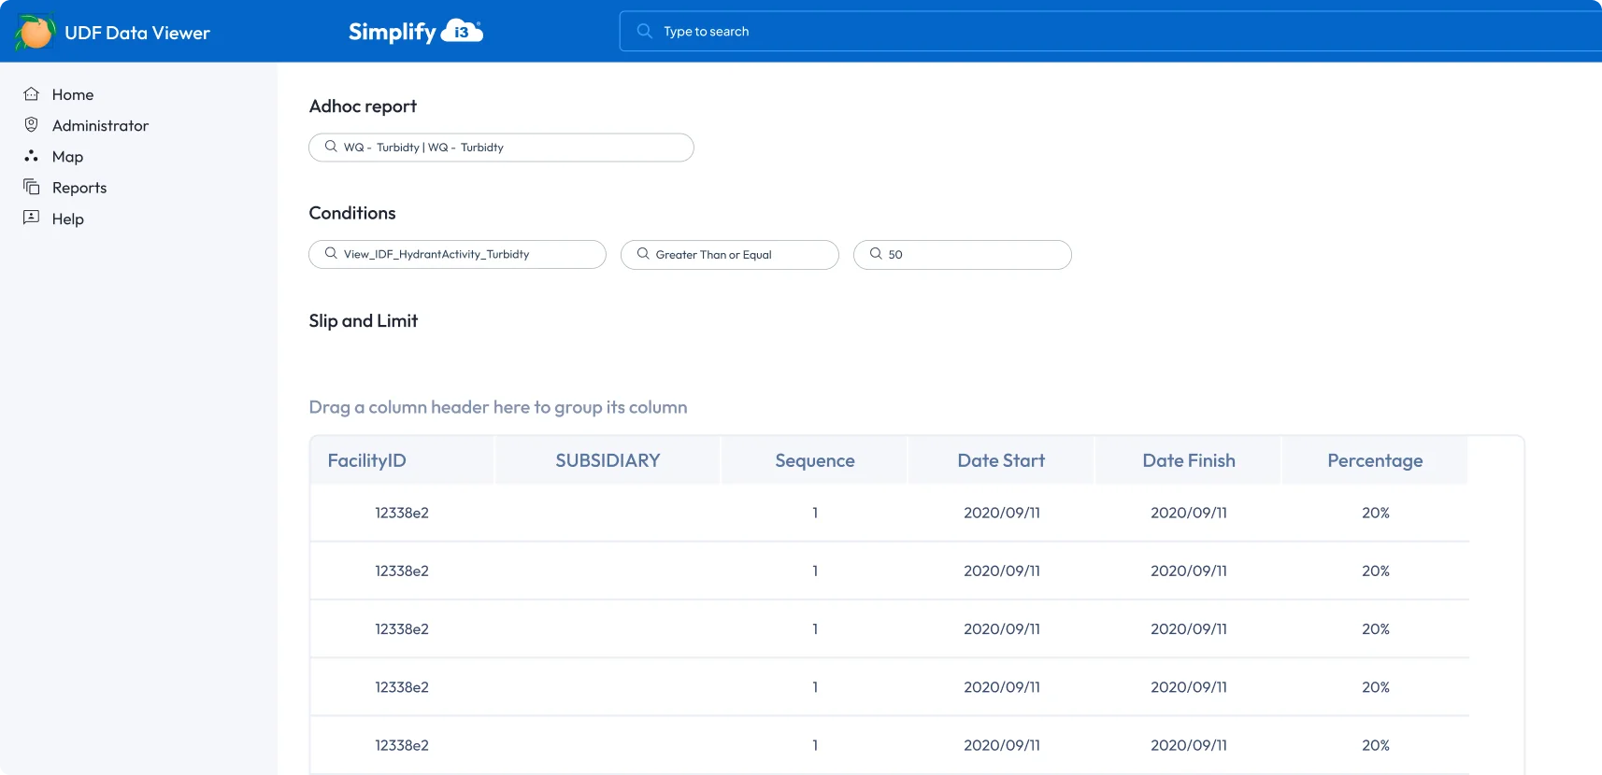Click the Sequence column header
The image size is (1602, 775).
coord(814,460)
